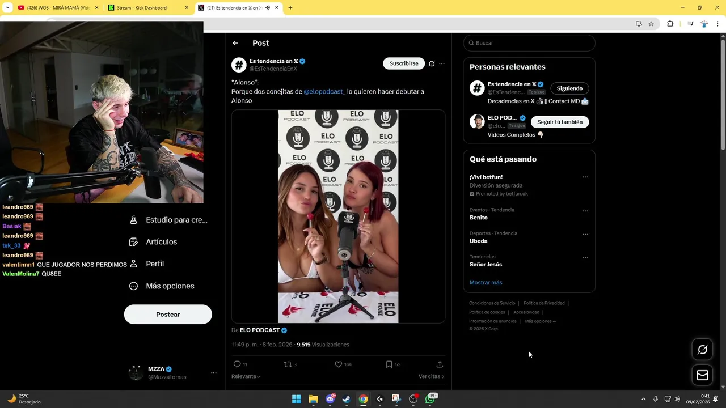This screenshot has height=408, width=726.
Task: Open the @elopodcast_ mention link
Action: coord(324,91)
